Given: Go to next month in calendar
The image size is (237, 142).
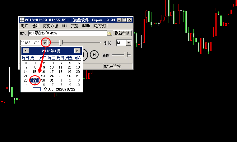Looking at the screenshot, I should [x=77, y=51].
